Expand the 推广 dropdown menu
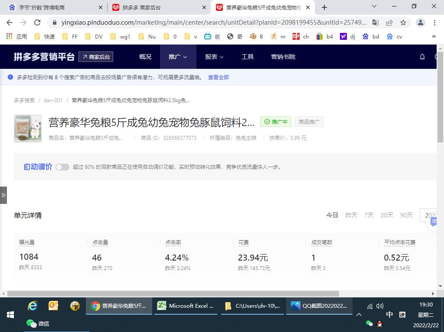The width and height of the screenshot is (444, 332). point(178,57)
